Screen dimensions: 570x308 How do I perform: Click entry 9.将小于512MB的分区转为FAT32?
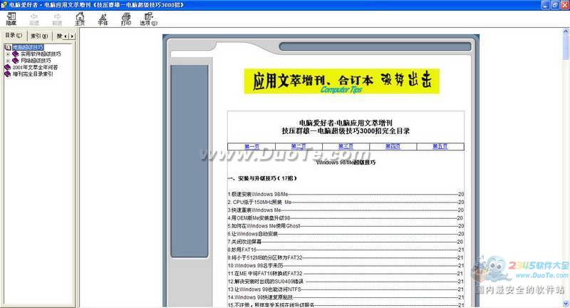(x=265, y=257)
